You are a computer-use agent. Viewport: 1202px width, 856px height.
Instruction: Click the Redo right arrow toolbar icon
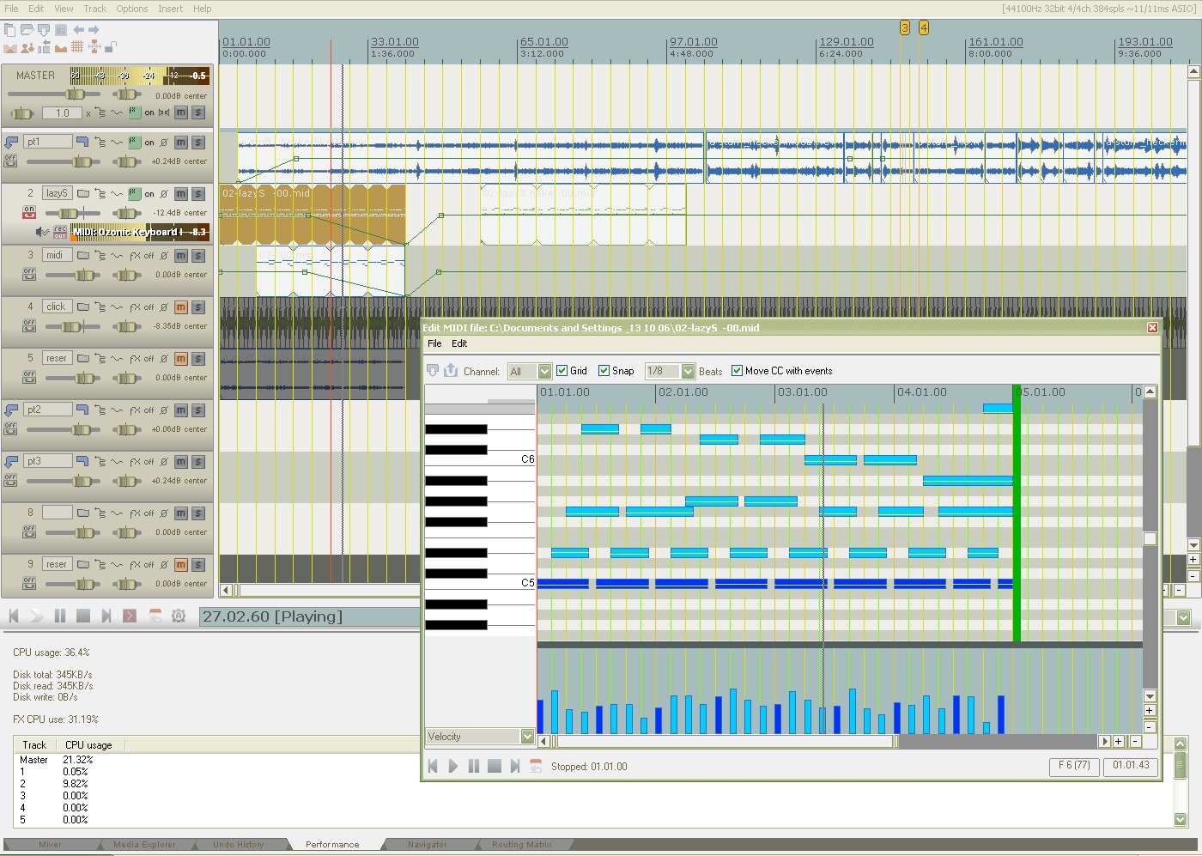click(94, 30)
